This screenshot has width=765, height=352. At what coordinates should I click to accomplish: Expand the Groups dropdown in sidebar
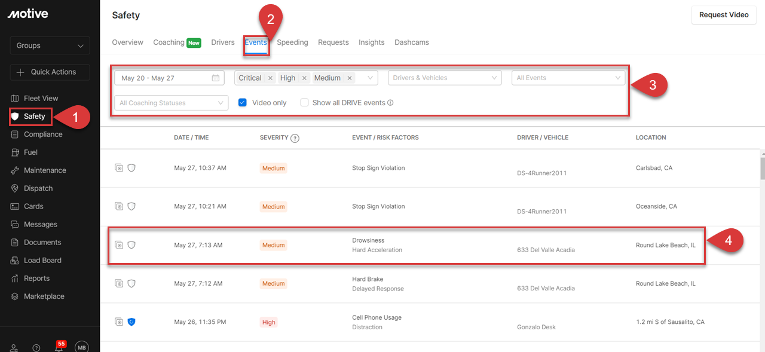50,45
